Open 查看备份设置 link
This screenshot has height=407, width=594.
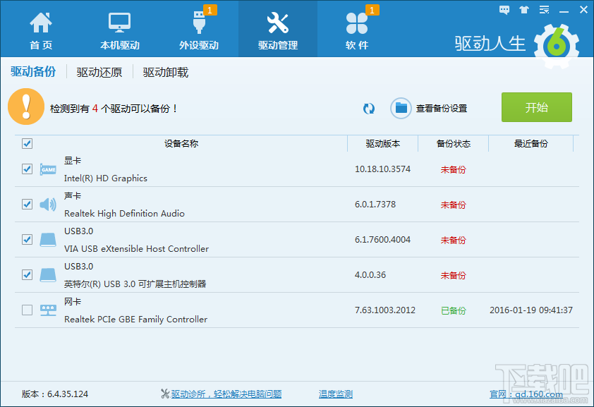442,109
